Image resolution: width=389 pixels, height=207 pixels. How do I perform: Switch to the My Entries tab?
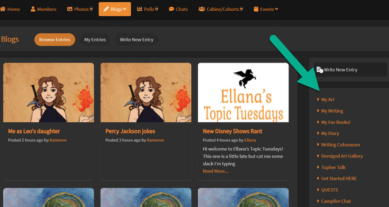[95, 39]
